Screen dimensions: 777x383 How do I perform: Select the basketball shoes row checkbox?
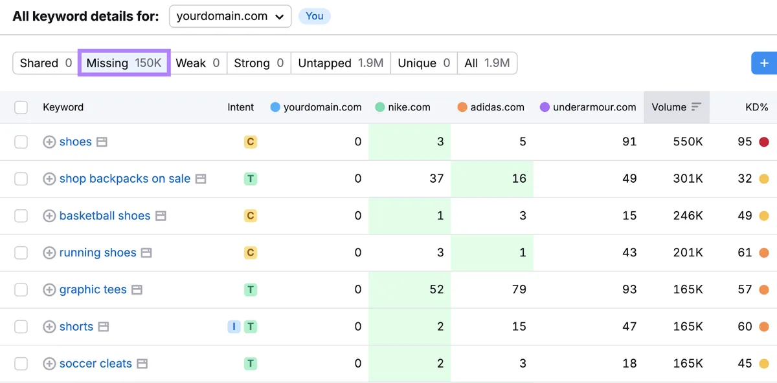pos(21,216)
